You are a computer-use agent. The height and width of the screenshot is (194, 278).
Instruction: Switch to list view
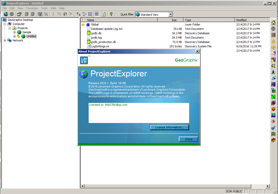90,14
